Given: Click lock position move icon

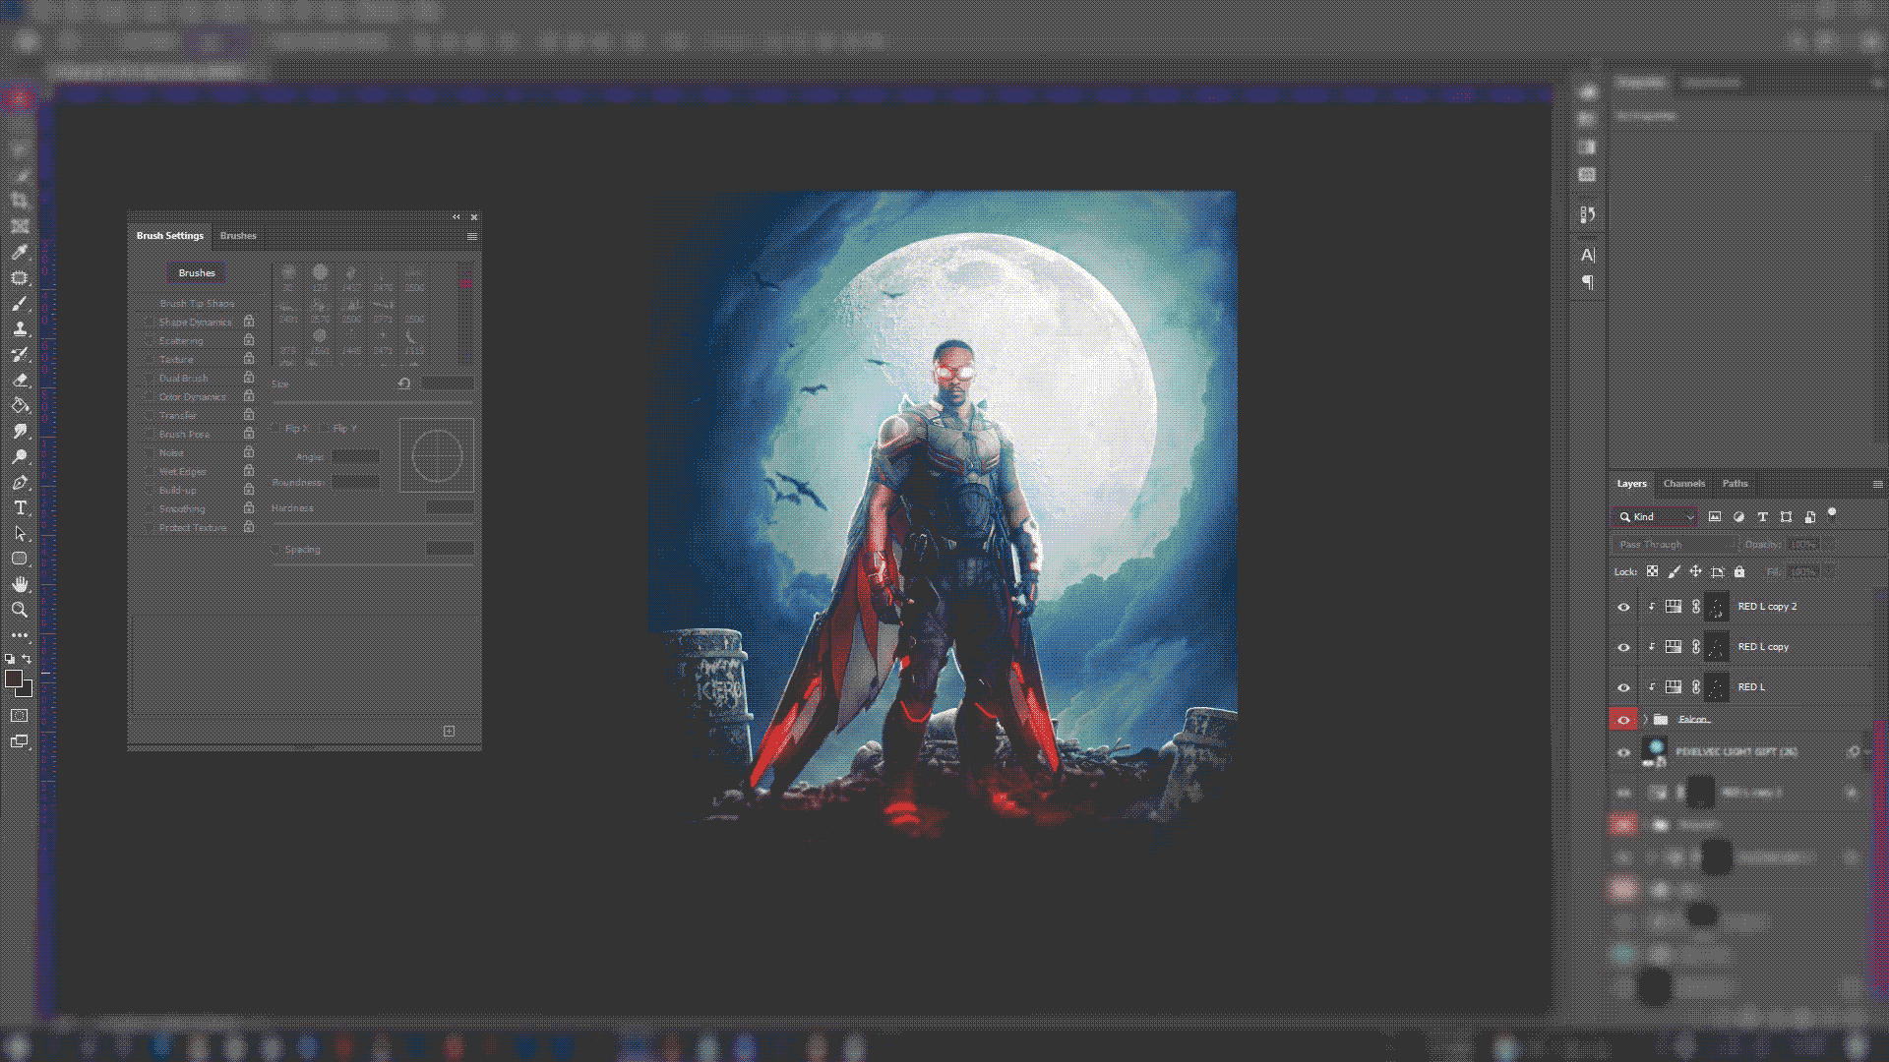Looking at the screenshot, I should (x=1695, y=571).
